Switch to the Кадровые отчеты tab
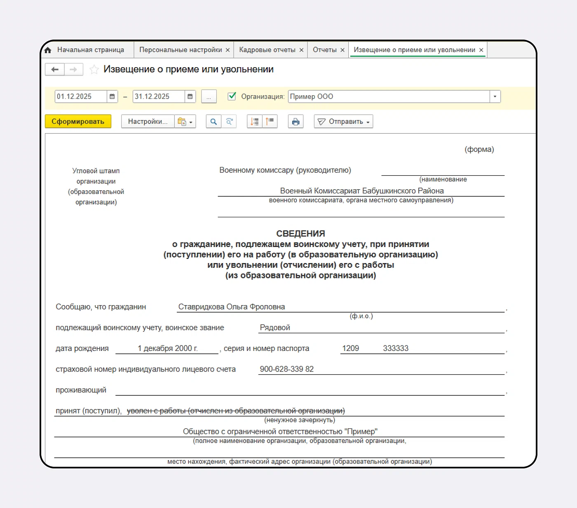The image size is (577, 508). pos(267,50)
